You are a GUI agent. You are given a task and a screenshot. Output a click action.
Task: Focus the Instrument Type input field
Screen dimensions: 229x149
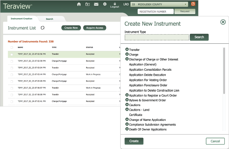tap(157, 37)
